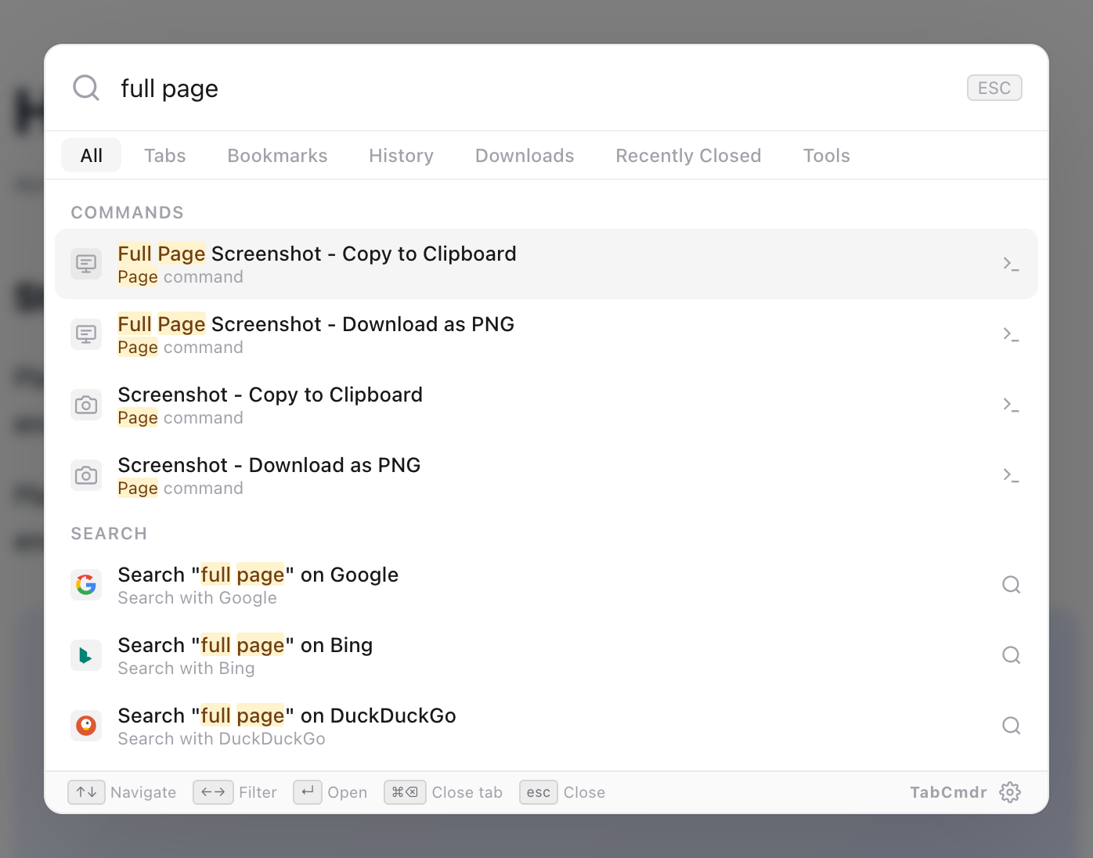Search "full page" on Google
Image resolution: width=1093 pixels, height=858 pixels.
[x=546, y=585]
